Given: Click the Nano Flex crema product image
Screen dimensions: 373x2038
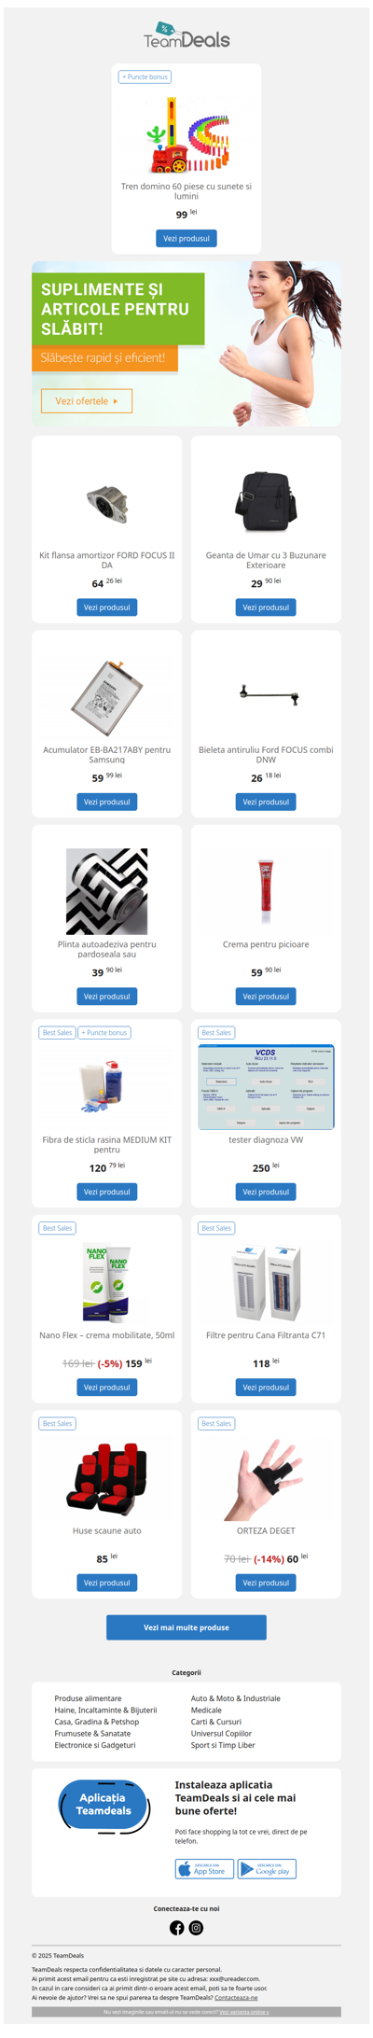Looking at the screenshot, I should click(x=107, y=1283).
